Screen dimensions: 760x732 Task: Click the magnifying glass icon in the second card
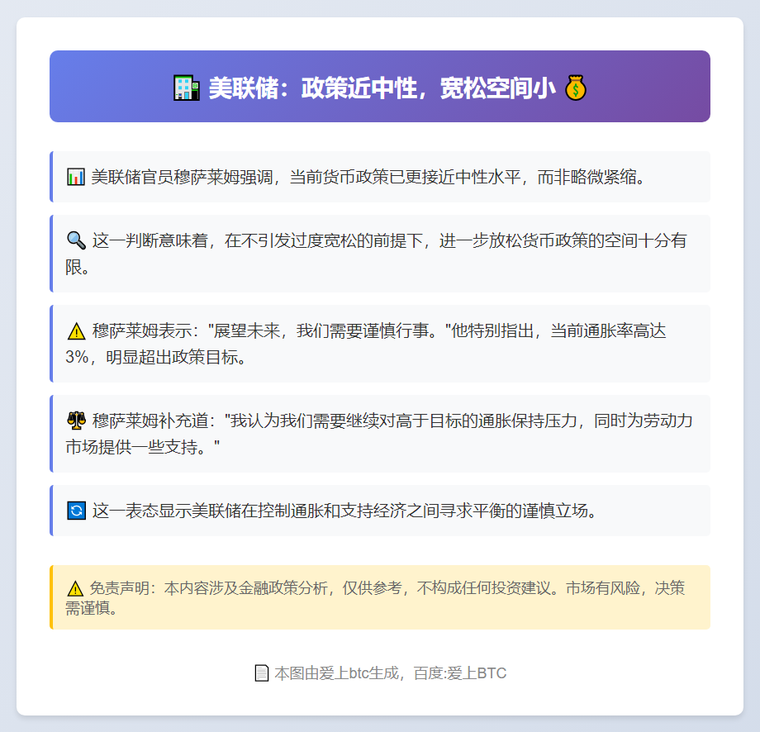[x=75, y=240]
